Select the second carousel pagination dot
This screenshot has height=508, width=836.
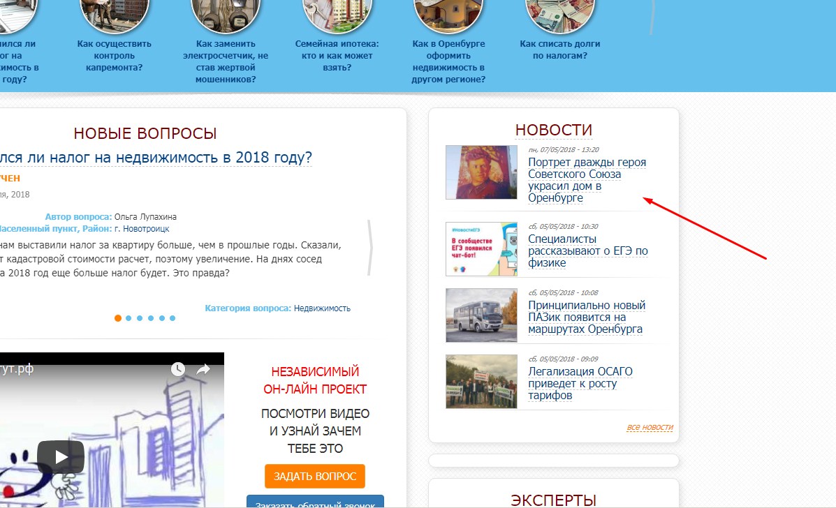tap(129, 318)
